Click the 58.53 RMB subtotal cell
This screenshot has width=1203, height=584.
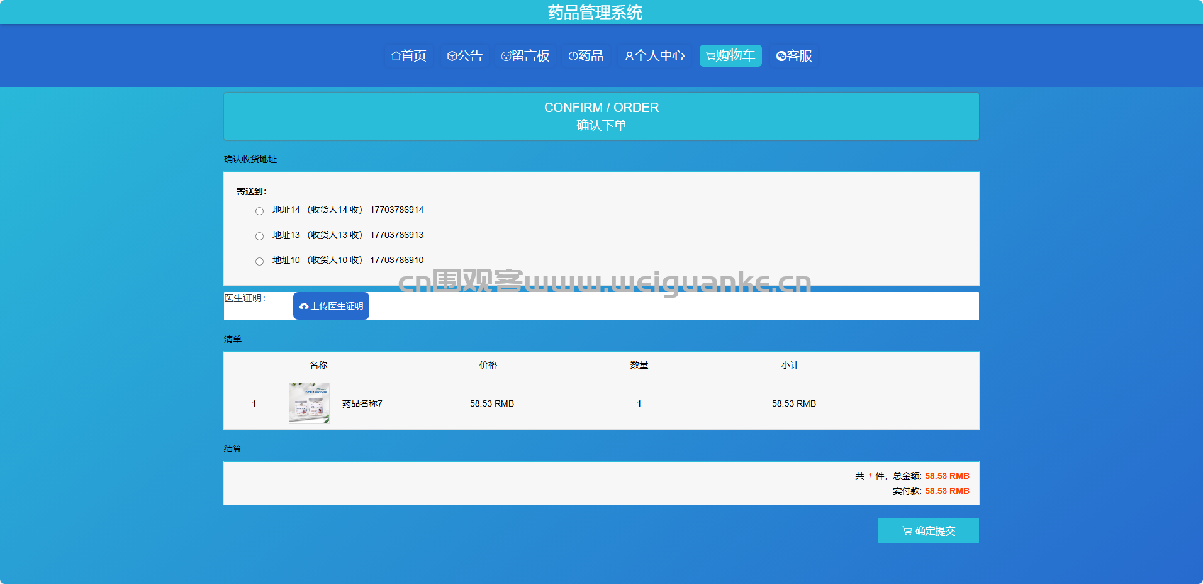click(794, 403)
